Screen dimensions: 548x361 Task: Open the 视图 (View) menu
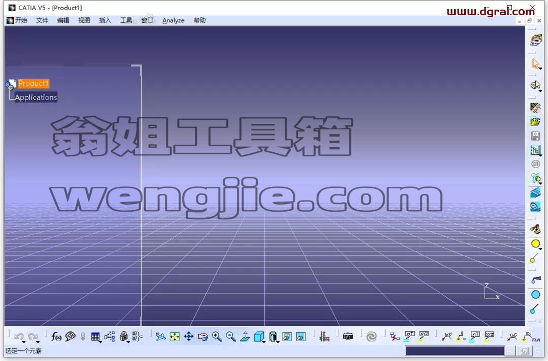coord(84,20)
